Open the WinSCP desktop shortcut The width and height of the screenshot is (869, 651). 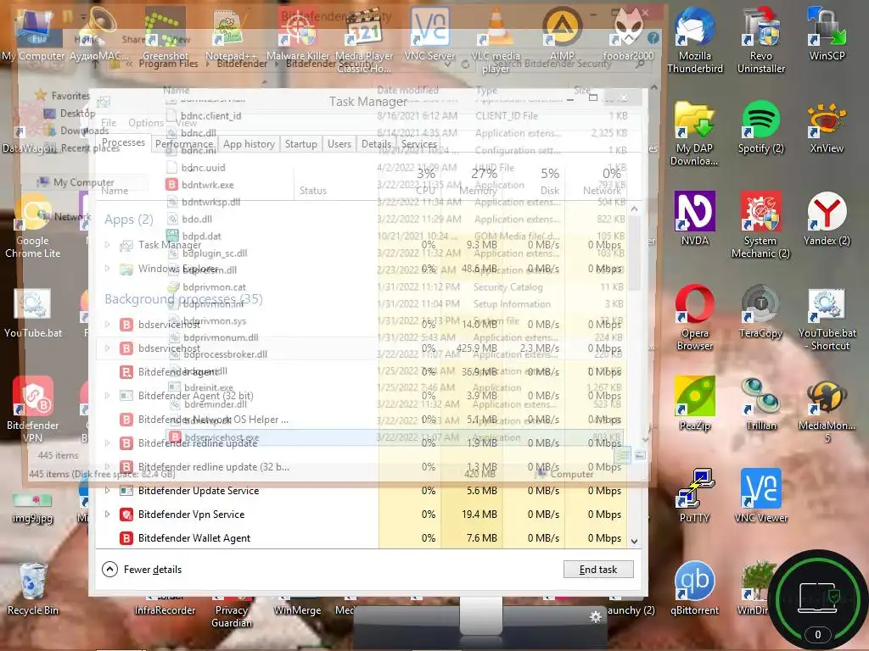tap(827, 34)
